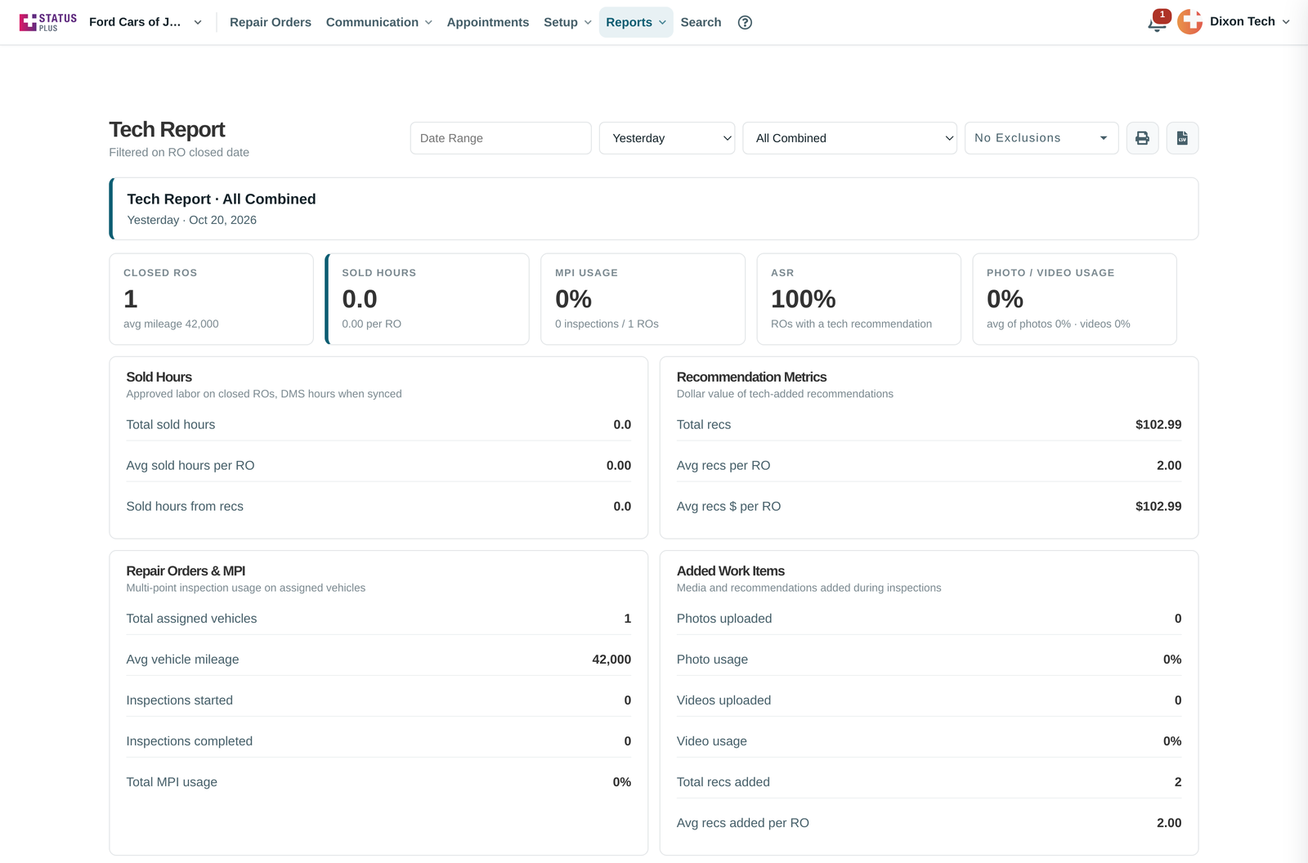Export the report as CSV

[x=1182, y=138]
